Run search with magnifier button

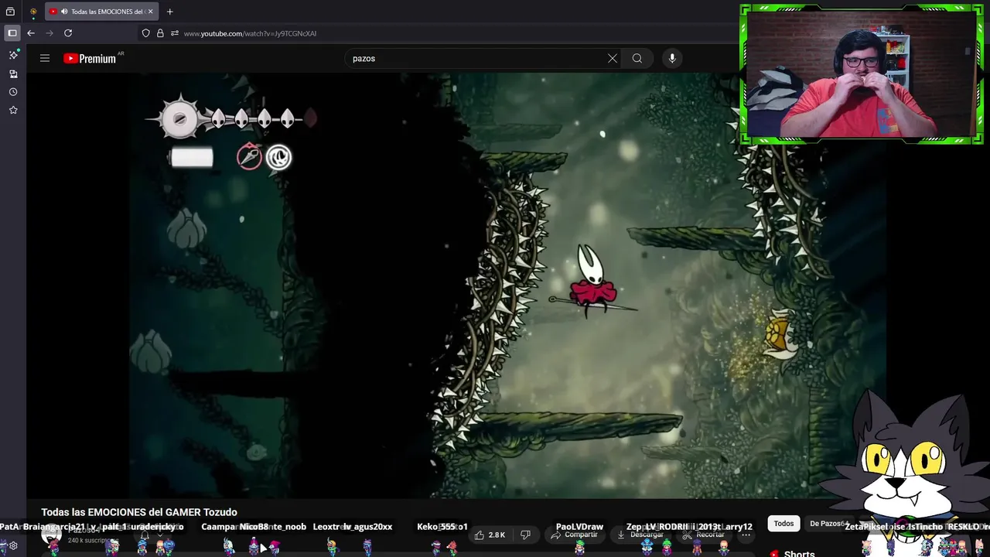pos(637,58)
